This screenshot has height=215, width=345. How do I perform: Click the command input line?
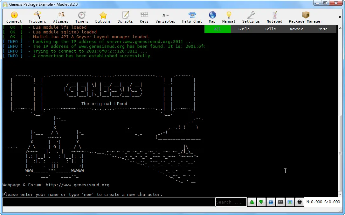[109, 202]
